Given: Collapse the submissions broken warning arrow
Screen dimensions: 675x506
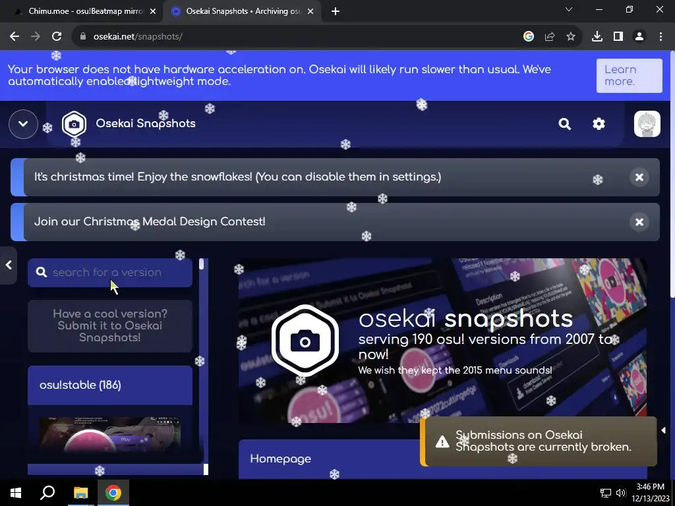Looking at the screenshot, I should tap(663, 430).
